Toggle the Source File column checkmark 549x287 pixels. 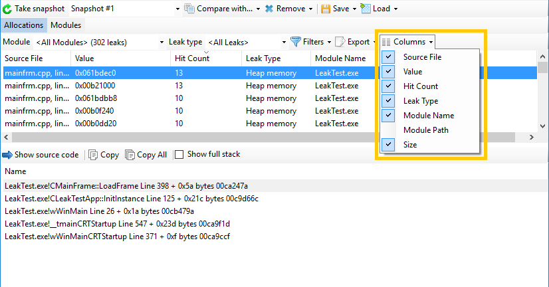point(388,57)
